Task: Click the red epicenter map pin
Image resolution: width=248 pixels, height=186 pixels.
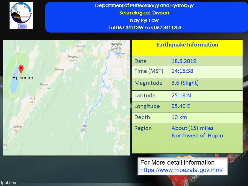Action: click(21, 70)
